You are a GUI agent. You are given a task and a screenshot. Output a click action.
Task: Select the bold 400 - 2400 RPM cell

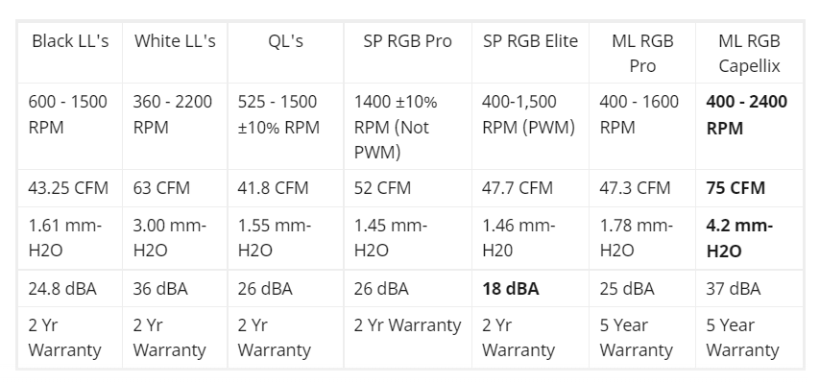pos(749,126)
